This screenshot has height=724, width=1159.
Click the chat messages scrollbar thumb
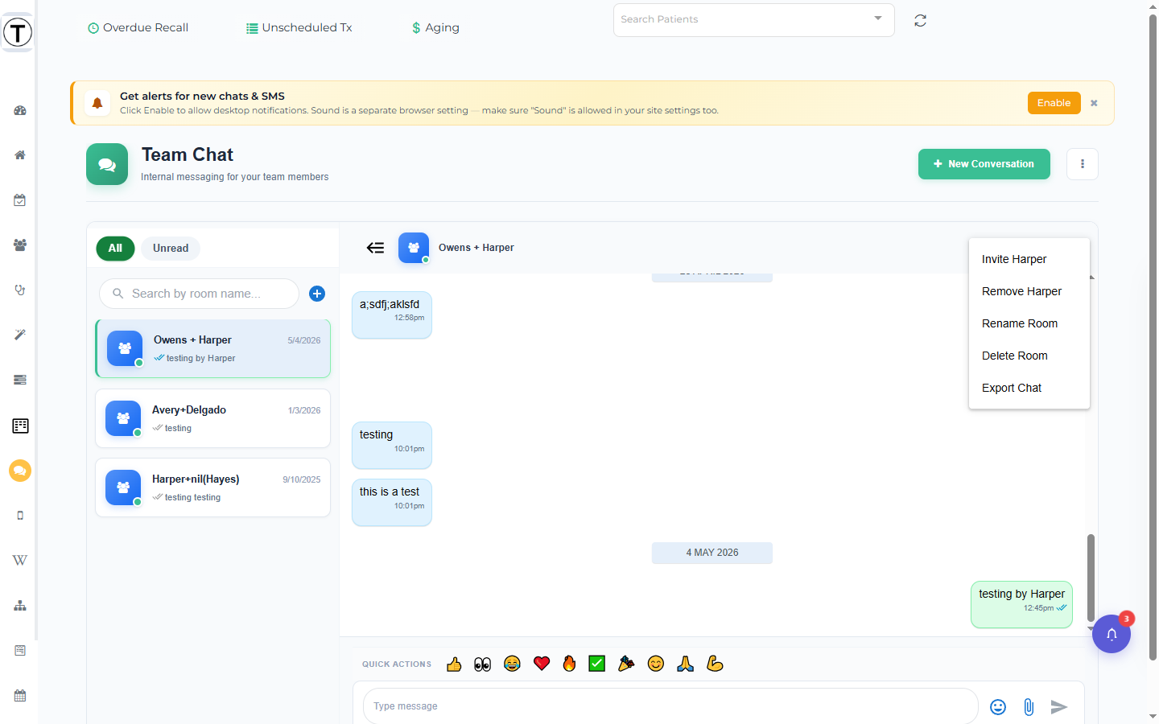pyautogui.click(x=1091, y=578)
